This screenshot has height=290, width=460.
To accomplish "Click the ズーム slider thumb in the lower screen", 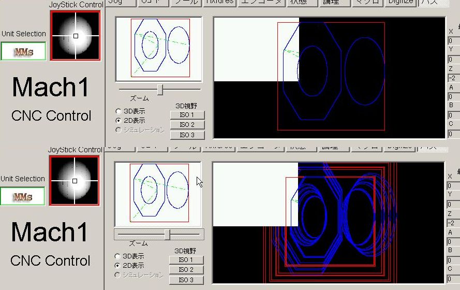I will click(x=167, y=235).
